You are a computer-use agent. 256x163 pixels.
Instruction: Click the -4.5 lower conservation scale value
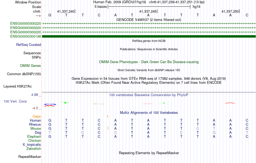[x=35, y=108]
